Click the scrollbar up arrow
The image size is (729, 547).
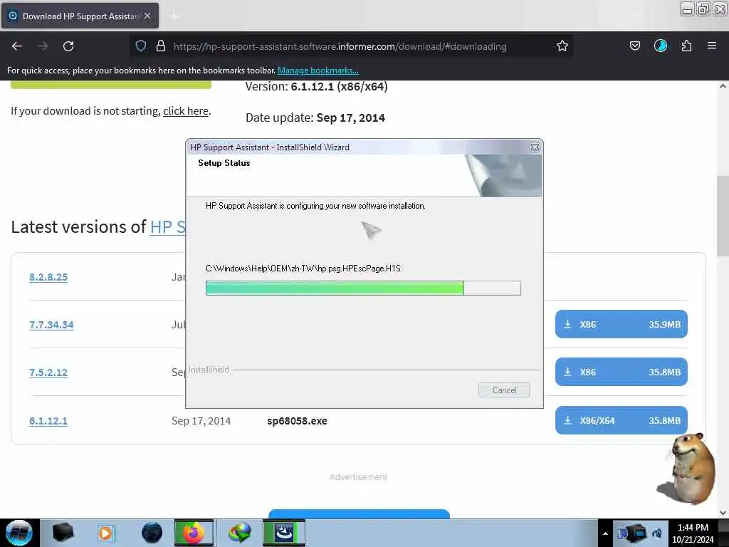click(x=723, y=86)
